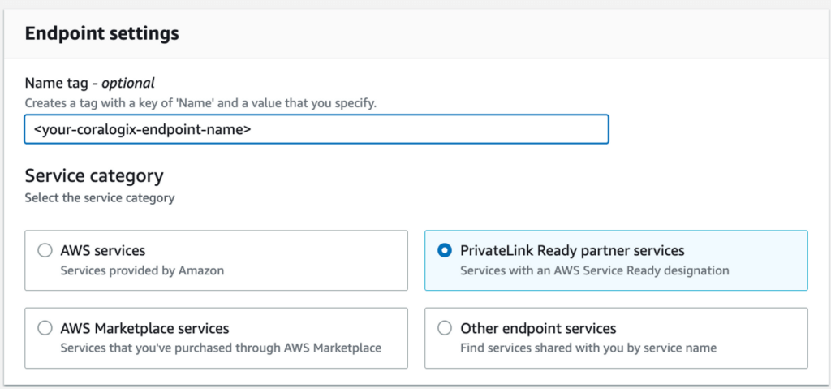The width and height of the screenshot is (831, 389).
Task: Click the 'AWS services' card title
Action: tap(103, 251)
